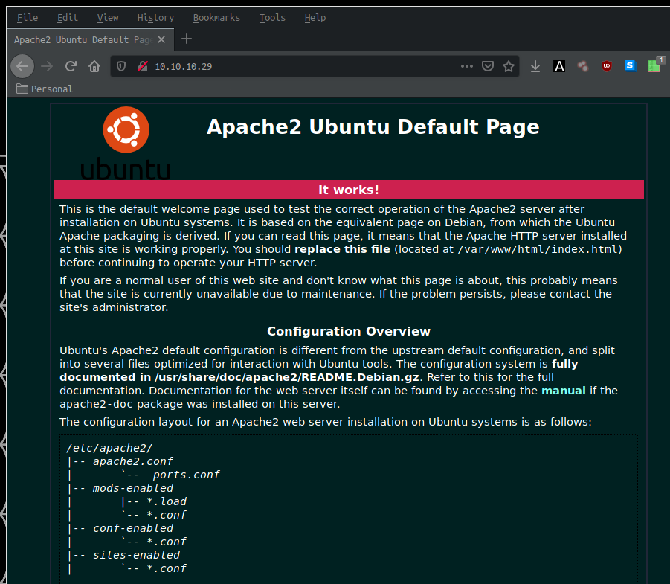Open the Help menu
The height and width of the screenshot is (584, 670).
(315, 18)
